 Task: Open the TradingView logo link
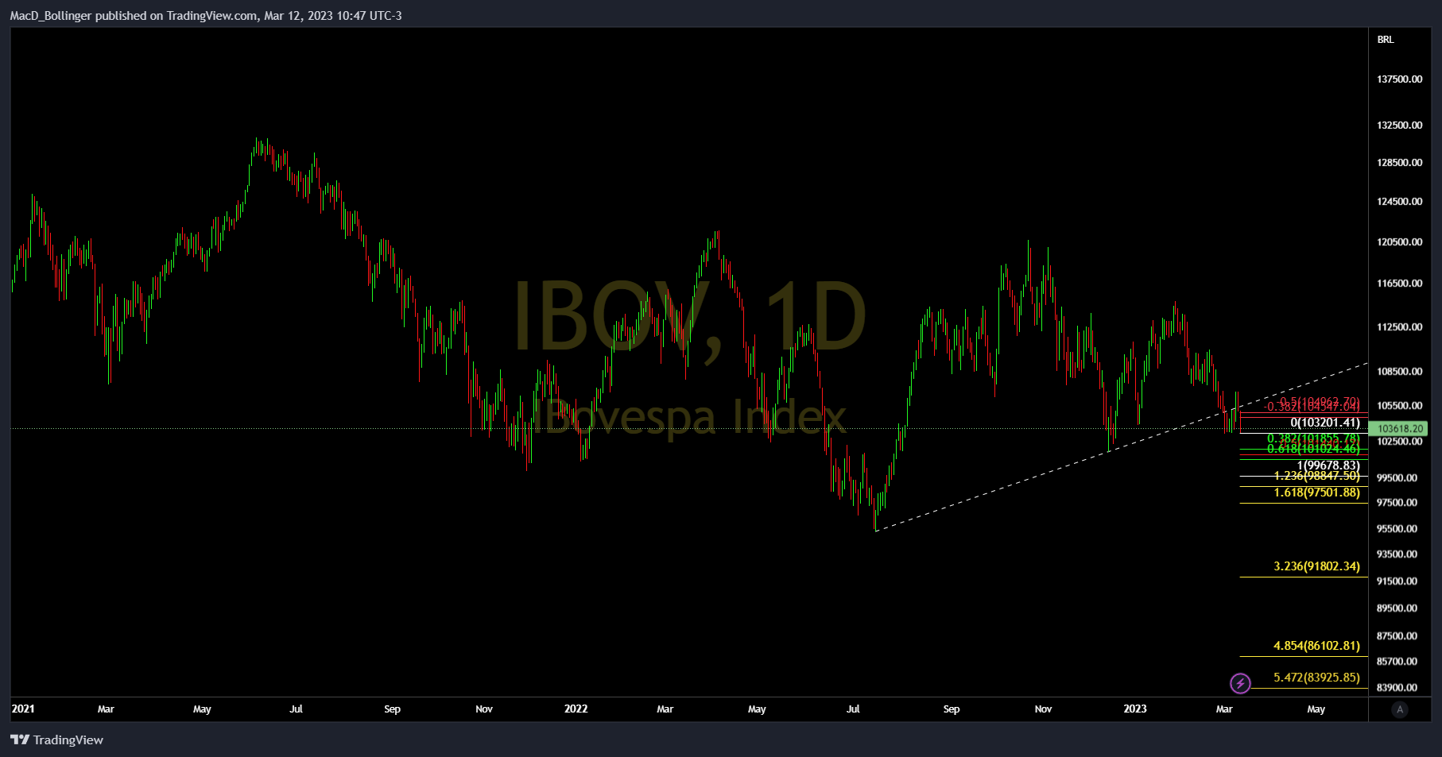56,740
